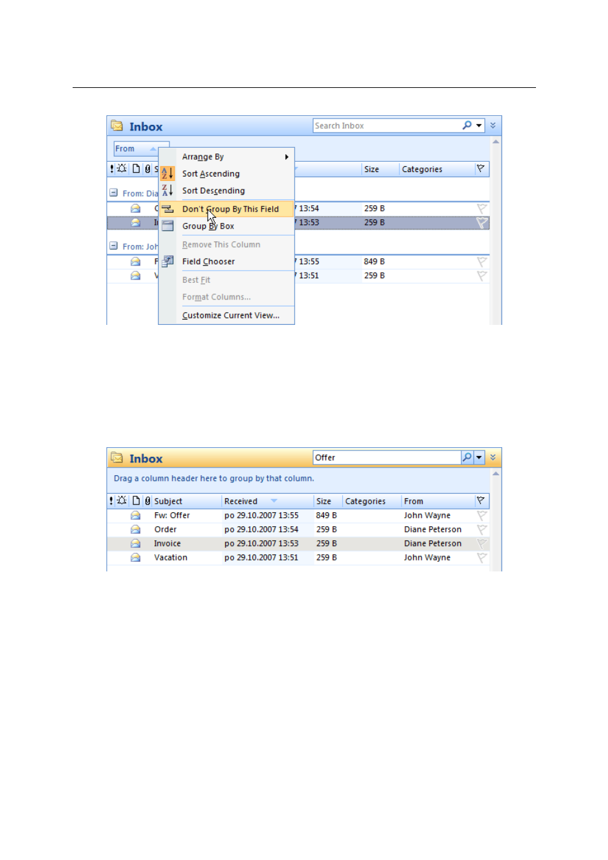
Task: Select Don't Group By This Field
Action: (226, 209)
